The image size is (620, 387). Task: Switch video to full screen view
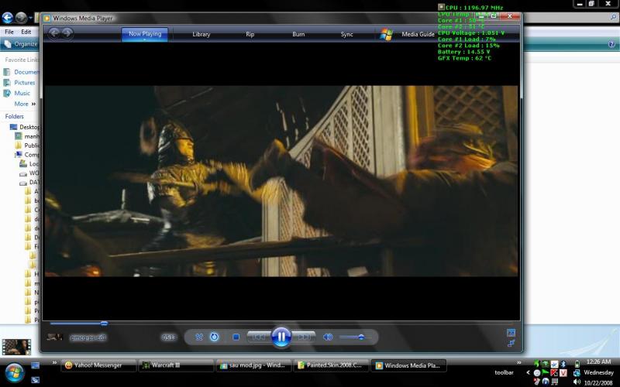click(511, 332)
